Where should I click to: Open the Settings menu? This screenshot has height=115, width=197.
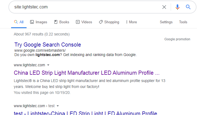click(166, 22)
